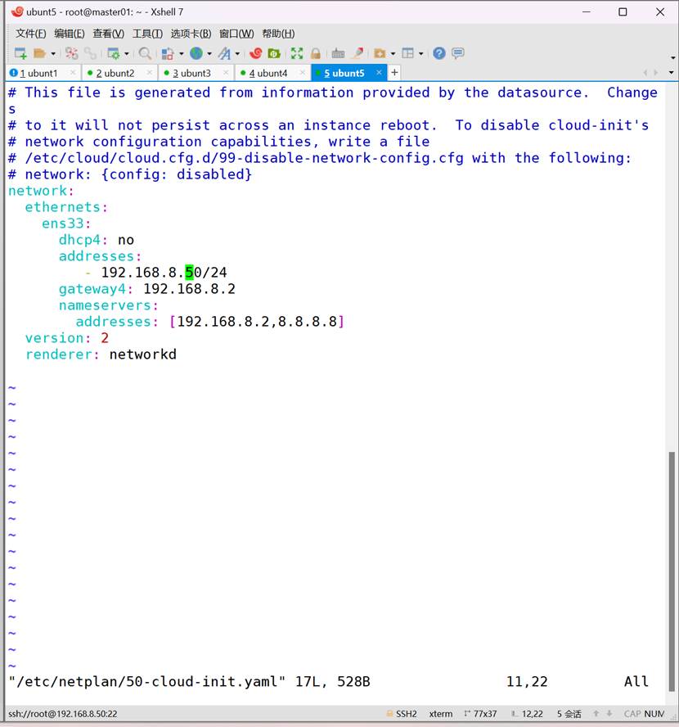Viewport: 679px width, 727px height.
Task: Click the '192.168.8.50/24' address text
Action: click(x=164, y=272)
